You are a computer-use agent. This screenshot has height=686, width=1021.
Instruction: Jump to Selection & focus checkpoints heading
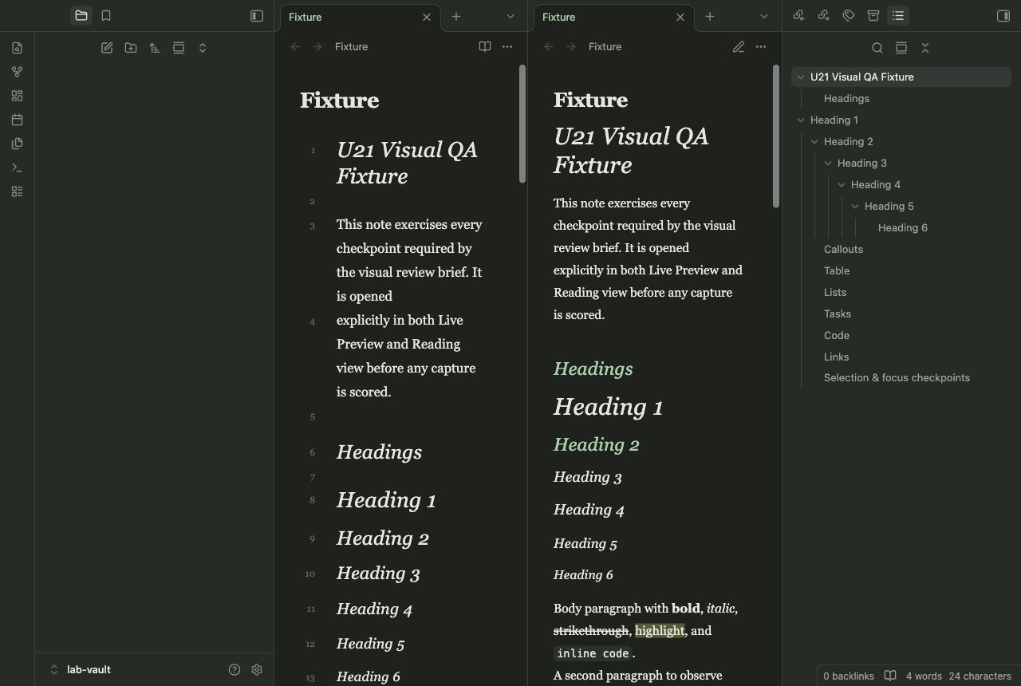(x=897, y=378)
